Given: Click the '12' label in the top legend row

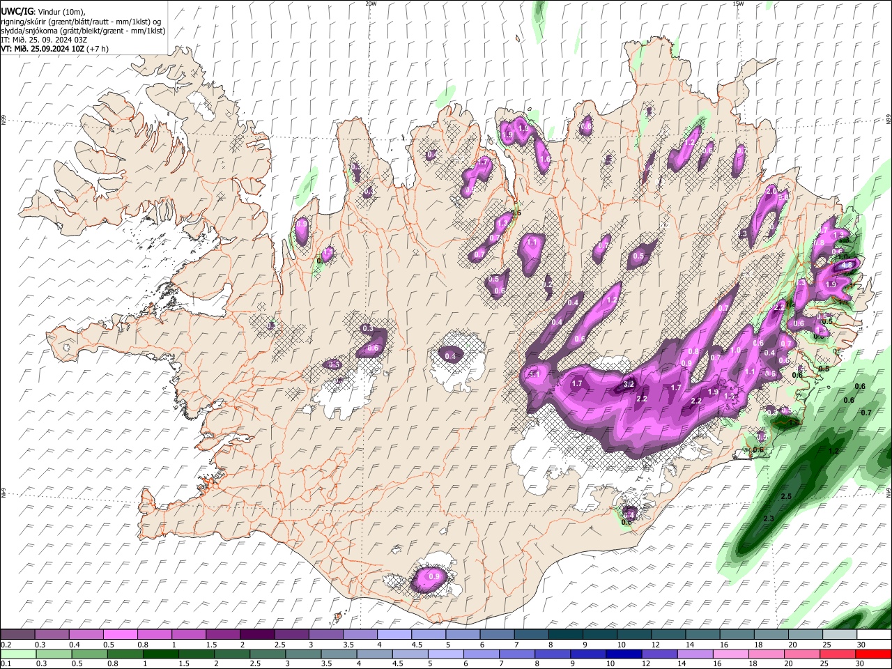Looking at the screenshot, I should 656,645.
